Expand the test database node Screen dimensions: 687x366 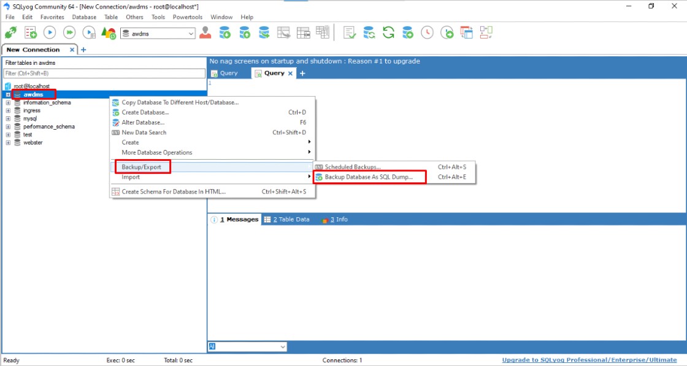[x=8, y=135]
